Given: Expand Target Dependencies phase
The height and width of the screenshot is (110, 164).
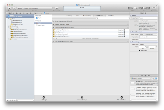Looking at the screenshot, I should click(54, 21).
